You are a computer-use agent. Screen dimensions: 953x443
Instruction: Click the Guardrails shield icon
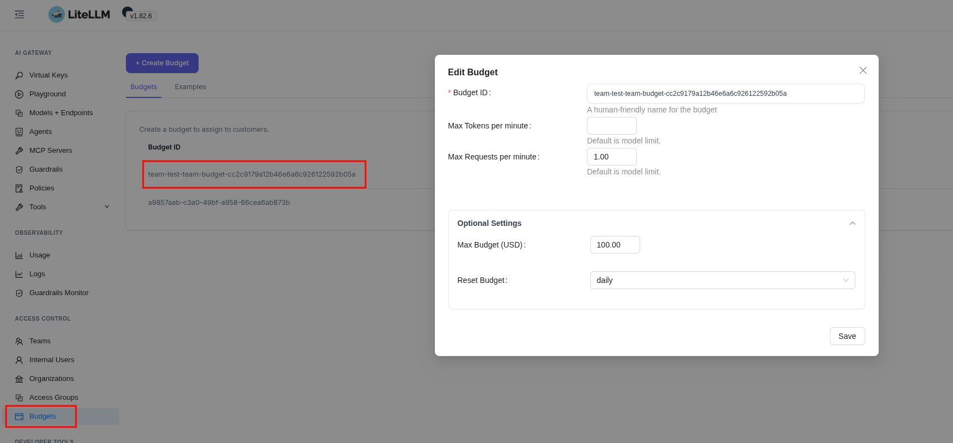point(19,169)
